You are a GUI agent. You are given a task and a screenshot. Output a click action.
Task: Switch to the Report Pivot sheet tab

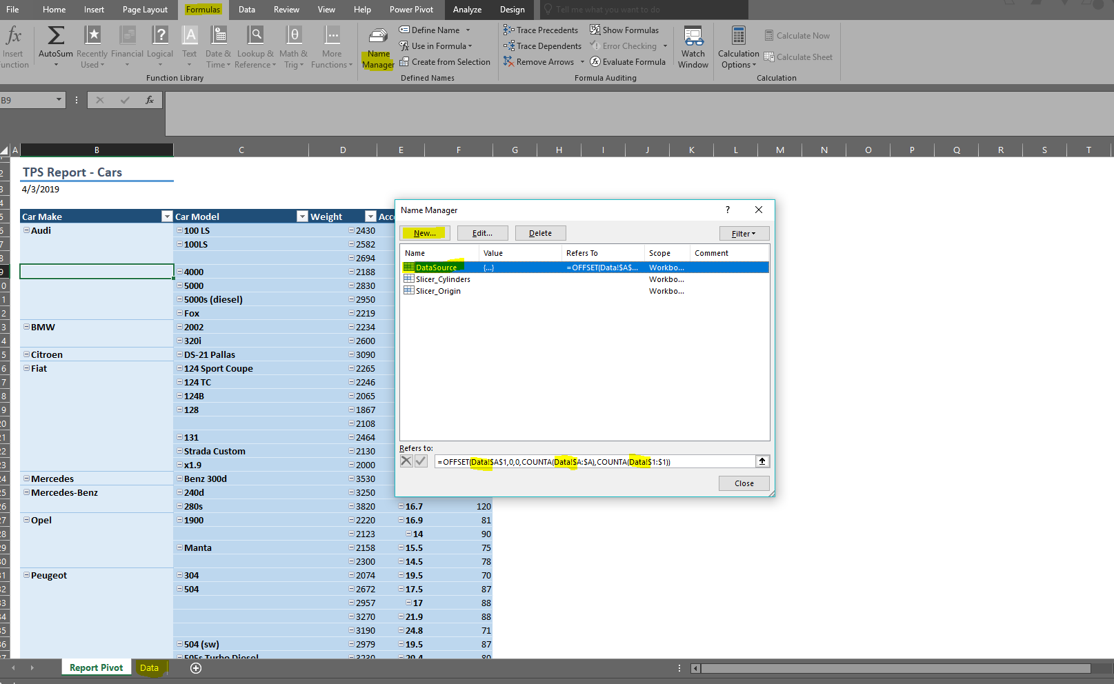tap(96, 667)
